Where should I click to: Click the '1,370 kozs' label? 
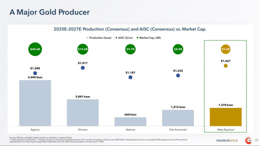(225, 105)
